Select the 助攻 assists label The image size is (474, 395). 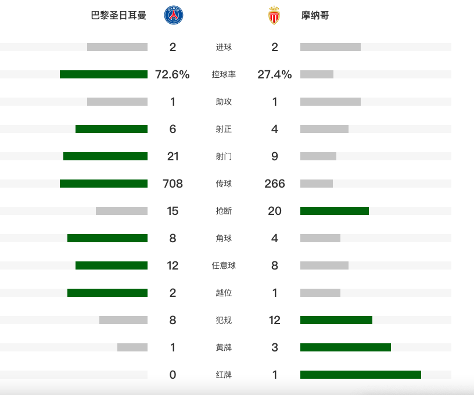tap(224, 102)
